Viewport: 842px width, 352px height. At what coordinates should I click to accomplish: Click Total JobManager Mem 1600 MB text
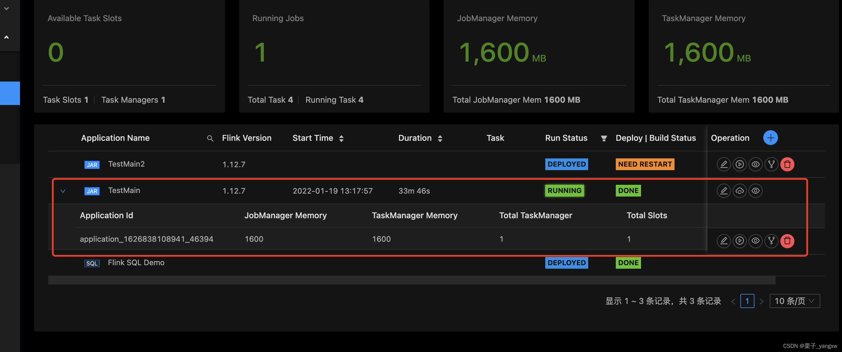[x=516, y=100]
